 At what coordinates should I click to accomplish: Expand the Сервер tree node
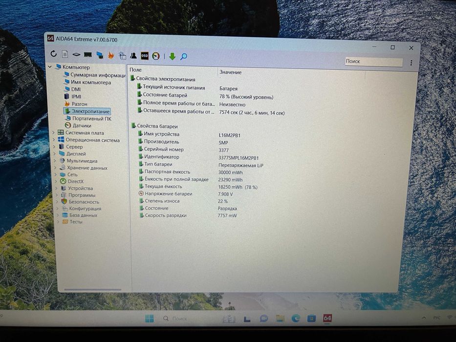54,147
